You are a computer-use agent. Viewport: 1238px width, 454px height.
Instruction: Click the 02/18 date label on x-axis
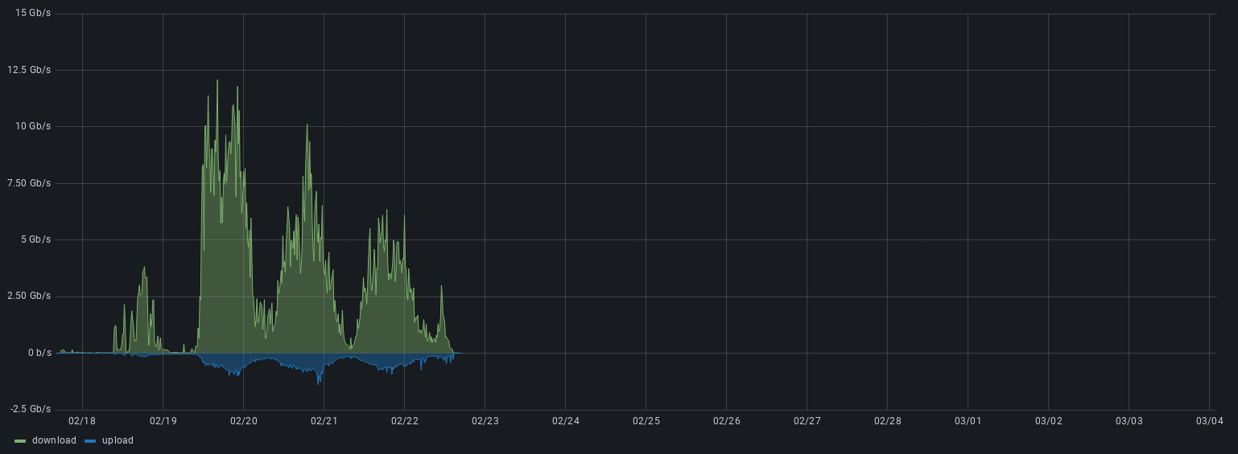click(x=82, y=421)
